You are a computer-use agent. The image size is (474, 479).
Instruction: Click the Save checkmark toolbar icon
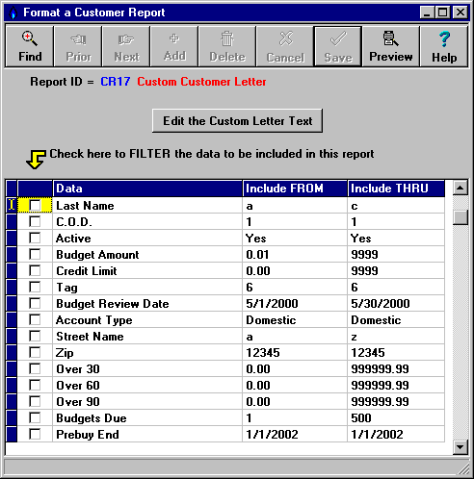(338, 38)
